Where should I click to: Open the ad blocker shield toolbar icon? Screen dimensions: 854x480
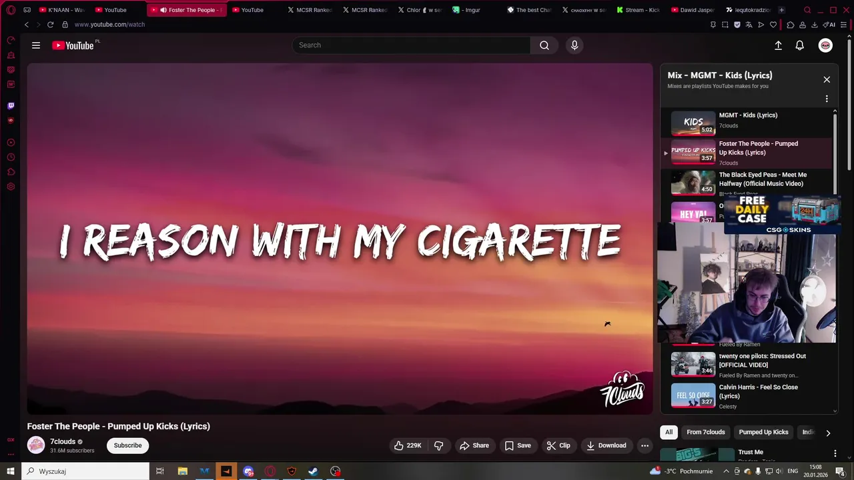point(737,25)
